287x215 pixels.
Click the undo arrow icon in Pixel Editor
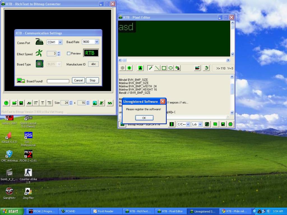pyautogui.click(x=206, y=68)
